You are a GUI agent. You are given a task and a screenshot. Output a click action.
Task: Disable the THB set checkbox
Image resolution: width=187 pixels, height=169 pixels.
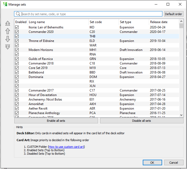(x=17, y=36)
